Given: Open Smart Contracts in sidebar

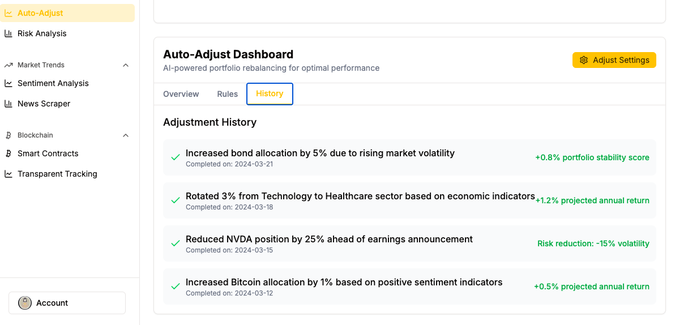Looking at the screenshot, I should pos(48,153).
